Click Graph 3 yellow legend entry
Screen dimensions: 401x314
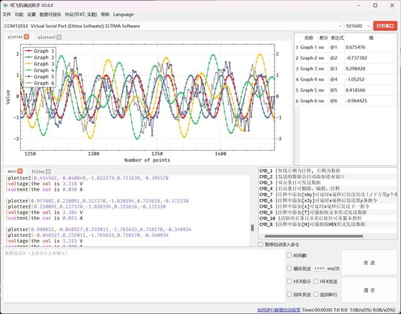40,64
